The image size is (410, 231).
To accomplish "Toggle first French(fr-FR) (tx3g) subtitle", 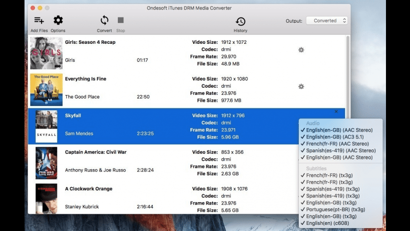I will tap(340, 175).
